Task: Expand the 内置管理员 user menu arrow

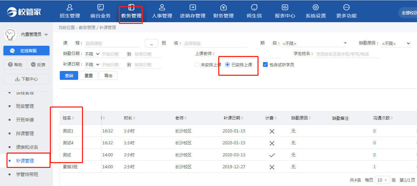Action: (x=46, y=35)
